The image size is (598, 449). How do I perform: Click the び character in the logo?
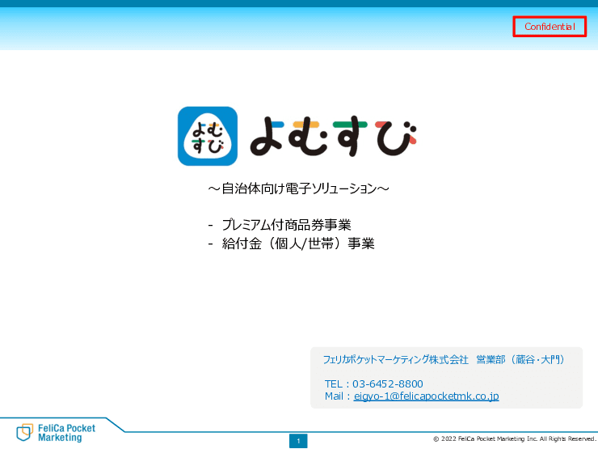point(396,137)
